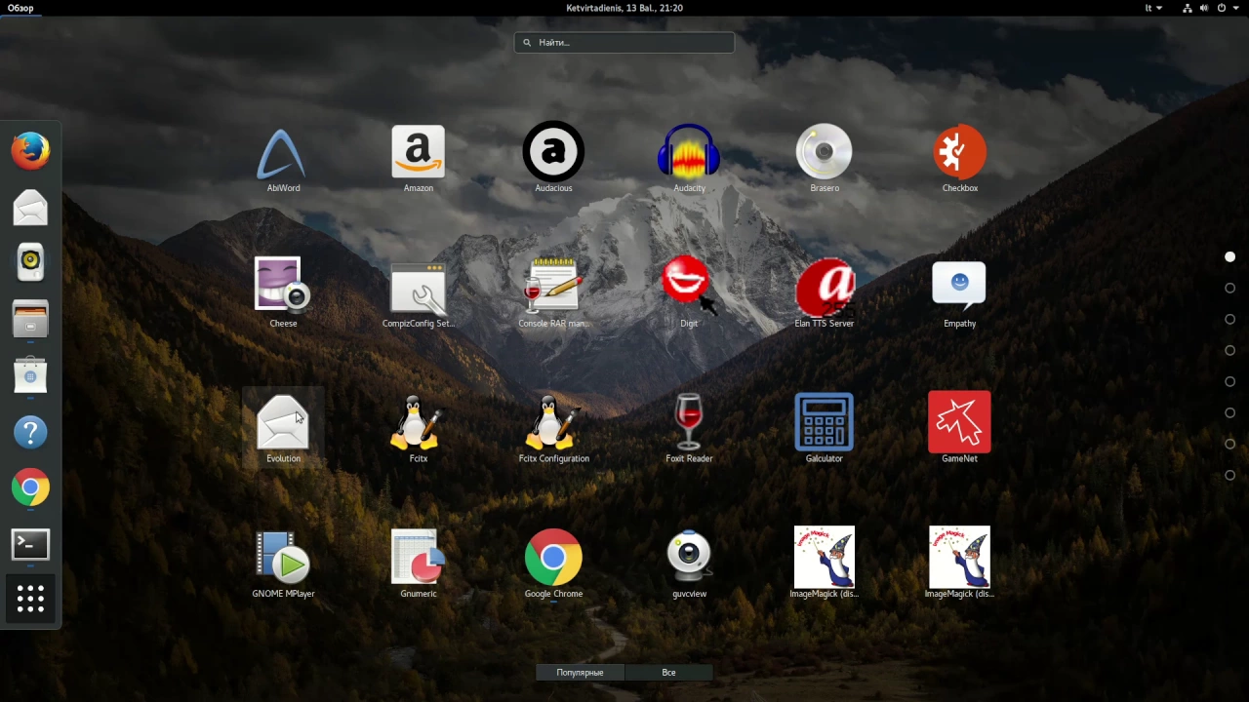Open the mail envelope icon in the dock

point(30,207)
